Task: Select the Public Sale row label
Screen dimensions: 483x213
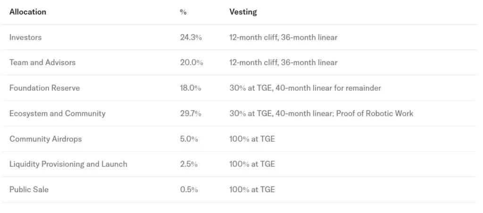Action: (x=29, y=189)
